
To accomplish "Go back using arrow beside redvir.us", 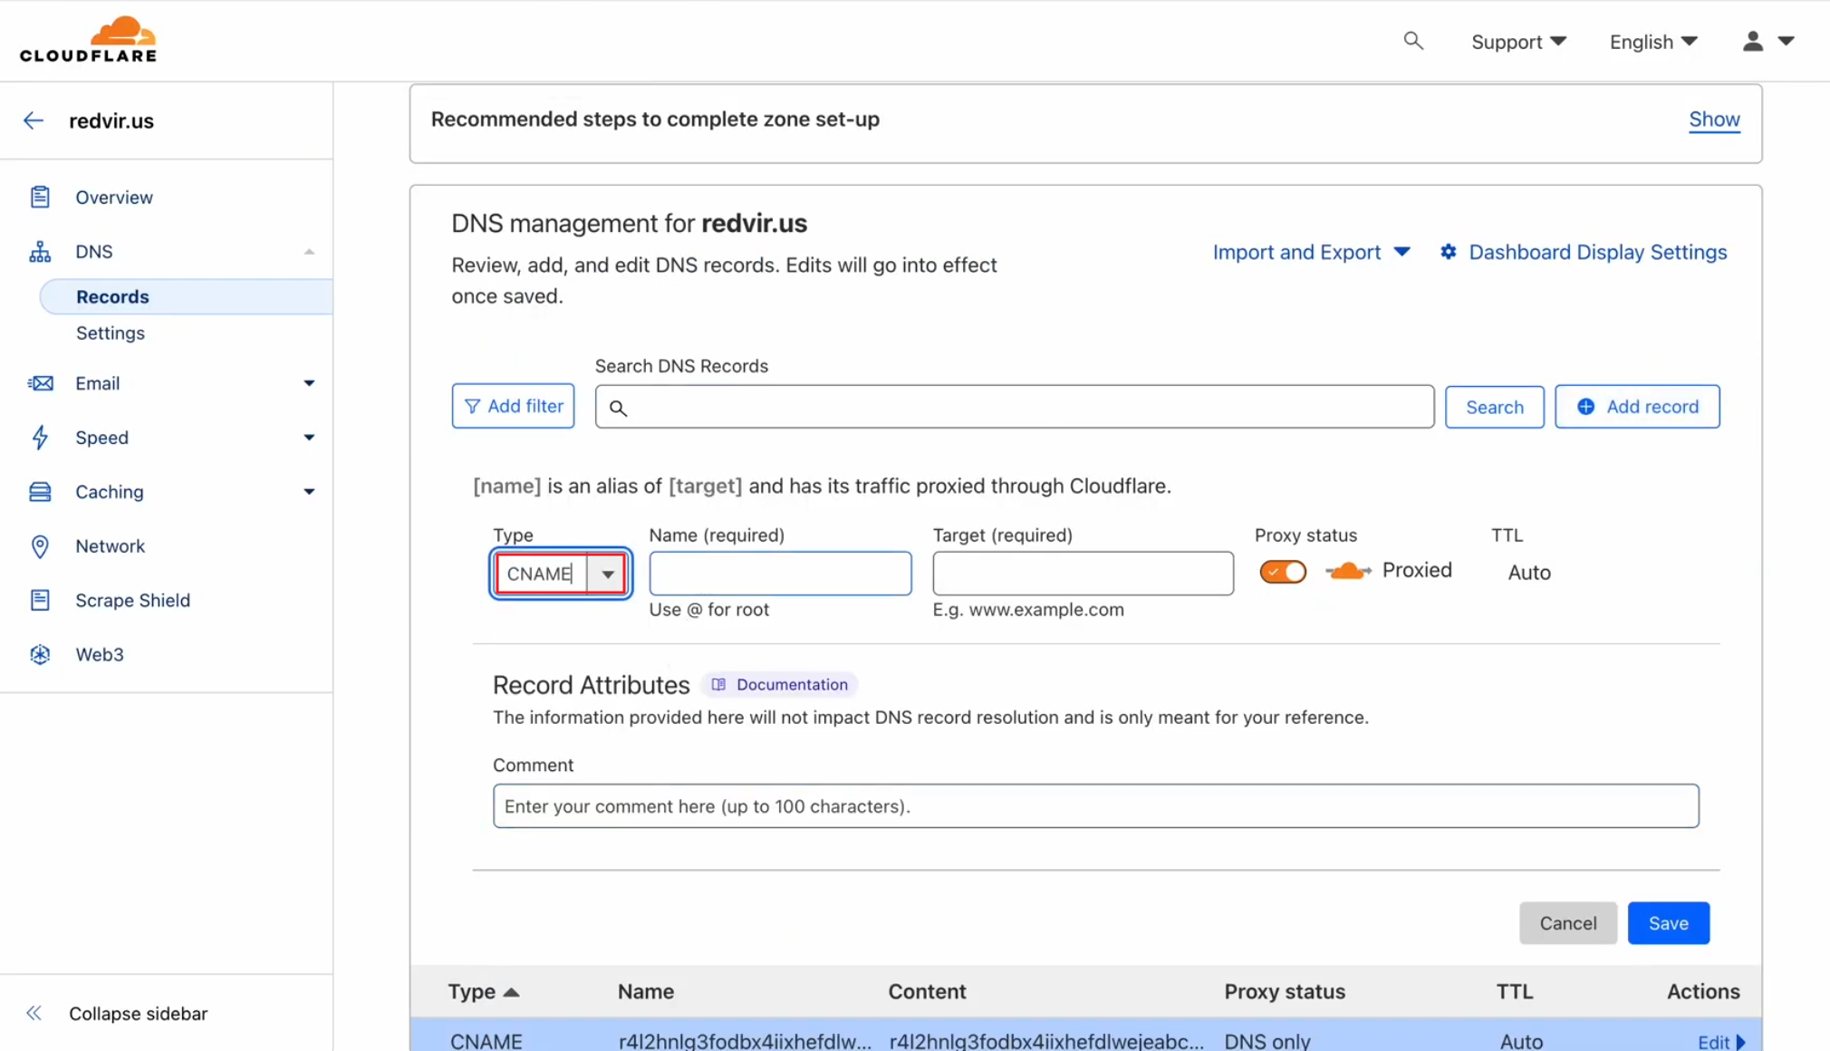I will 34,121.
